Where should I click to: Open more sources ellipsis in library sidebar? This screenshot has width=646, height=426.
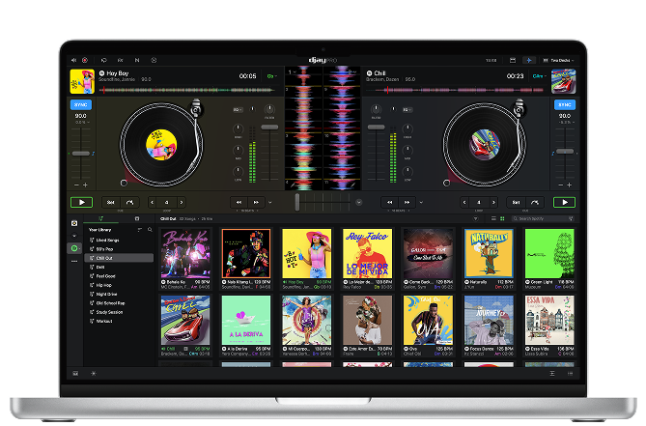pos(74,261)
